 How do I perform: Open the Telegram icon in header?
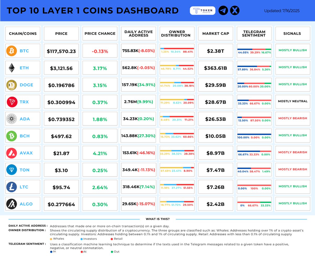click(223, 11)
